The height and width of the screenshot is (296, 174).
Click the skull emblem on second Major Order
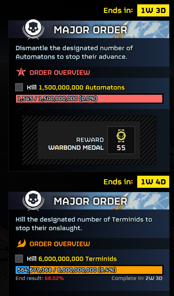(33, 201)
